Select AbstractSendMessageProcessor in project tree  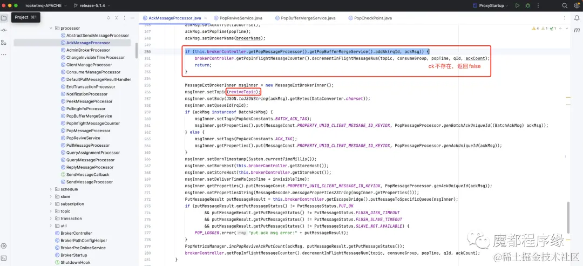97,35
